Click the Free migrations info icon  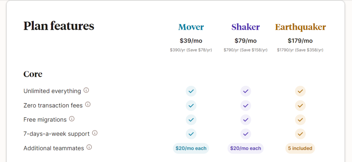pos(71,119)
